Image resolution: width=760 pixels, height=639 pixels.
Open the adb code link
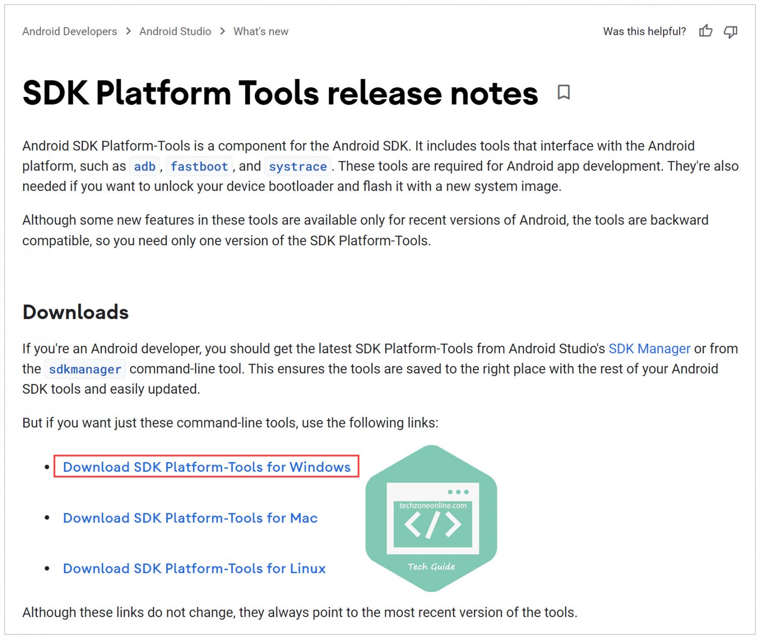point(144,166)
